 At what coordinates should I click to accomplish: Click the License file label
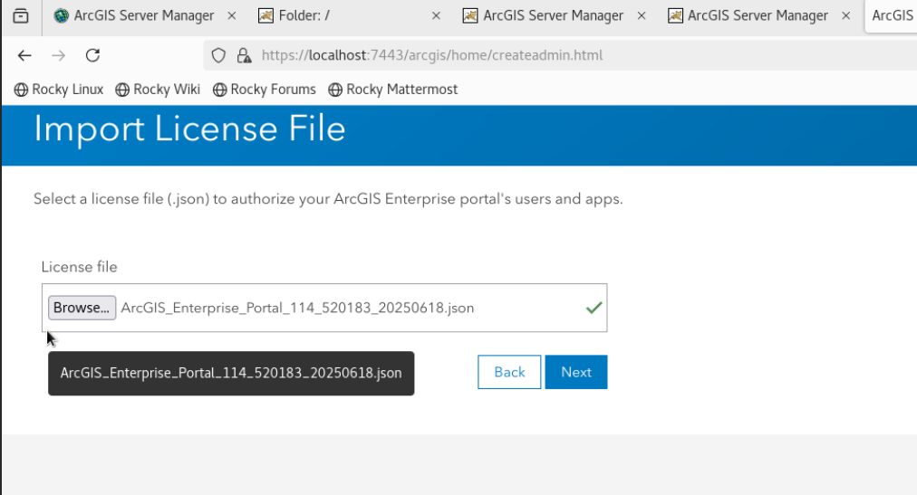click(79, 267)
